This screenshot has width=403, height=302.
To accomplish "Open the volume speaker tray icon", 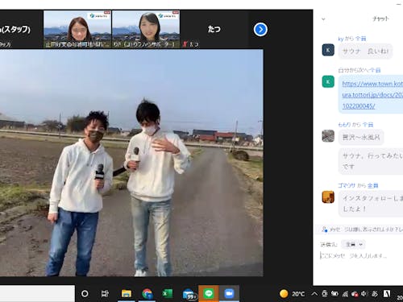I will (364, 294).
